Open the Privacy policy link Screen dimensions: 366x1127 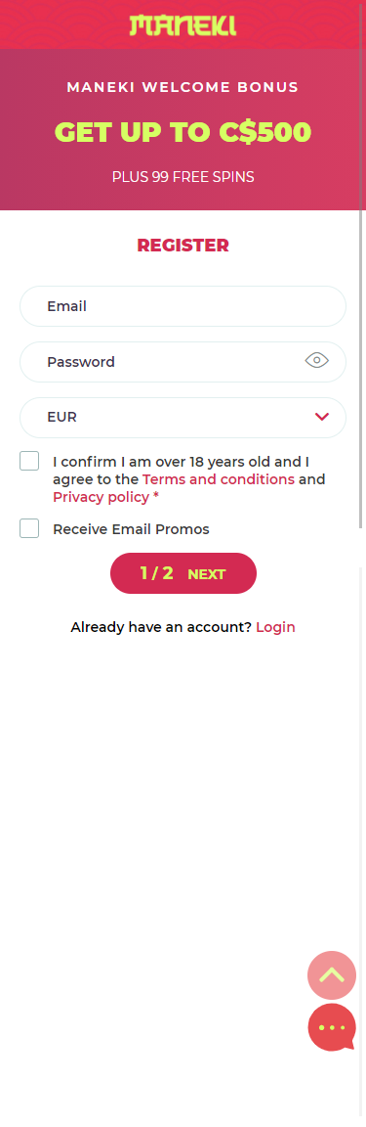click(x=102, y=497)
